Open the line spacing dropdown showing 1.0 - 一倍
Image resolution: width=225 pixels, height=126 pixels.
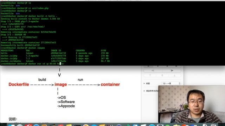171,83
